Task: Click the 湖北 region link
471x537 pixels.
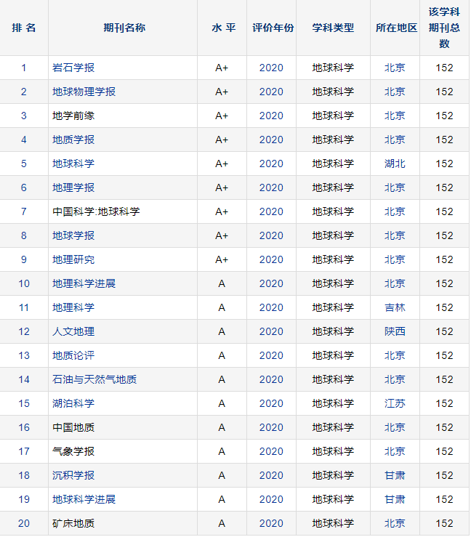Action: pyautogui.click(x=395, y=163)
